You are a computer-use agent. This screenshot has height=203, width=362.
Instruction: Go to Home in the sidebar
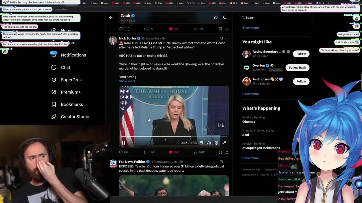coord(66,30)
